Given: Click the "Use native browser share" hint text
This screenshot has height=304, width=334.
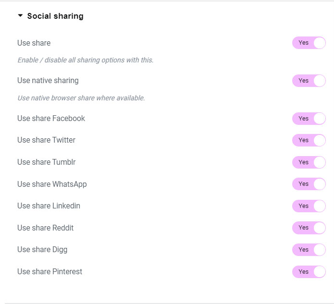Looking at the screenshot, I should pos(81,98).
